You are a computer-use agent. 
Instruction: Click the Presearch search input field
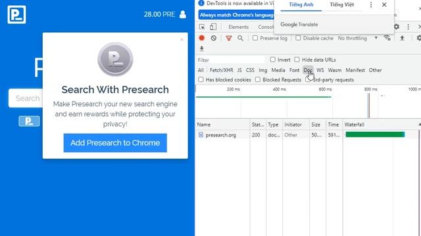pos(26,98)
